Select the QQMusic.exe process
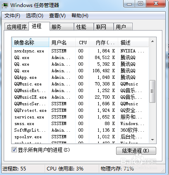This screenshot has width=169, height=175. pyautogui.click(x=81, y=84)
